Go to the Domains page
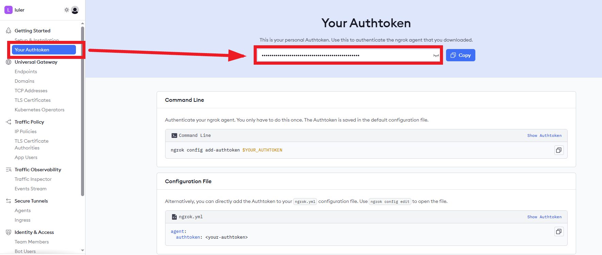The width and height of the screenshot is (602, 255). [x=25, y=81]
